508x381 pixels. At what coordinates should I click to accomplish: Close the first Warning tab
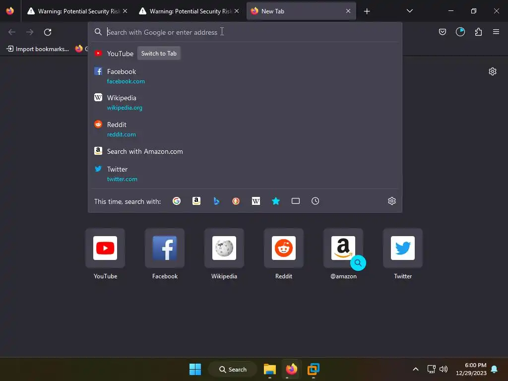(125, 11)
